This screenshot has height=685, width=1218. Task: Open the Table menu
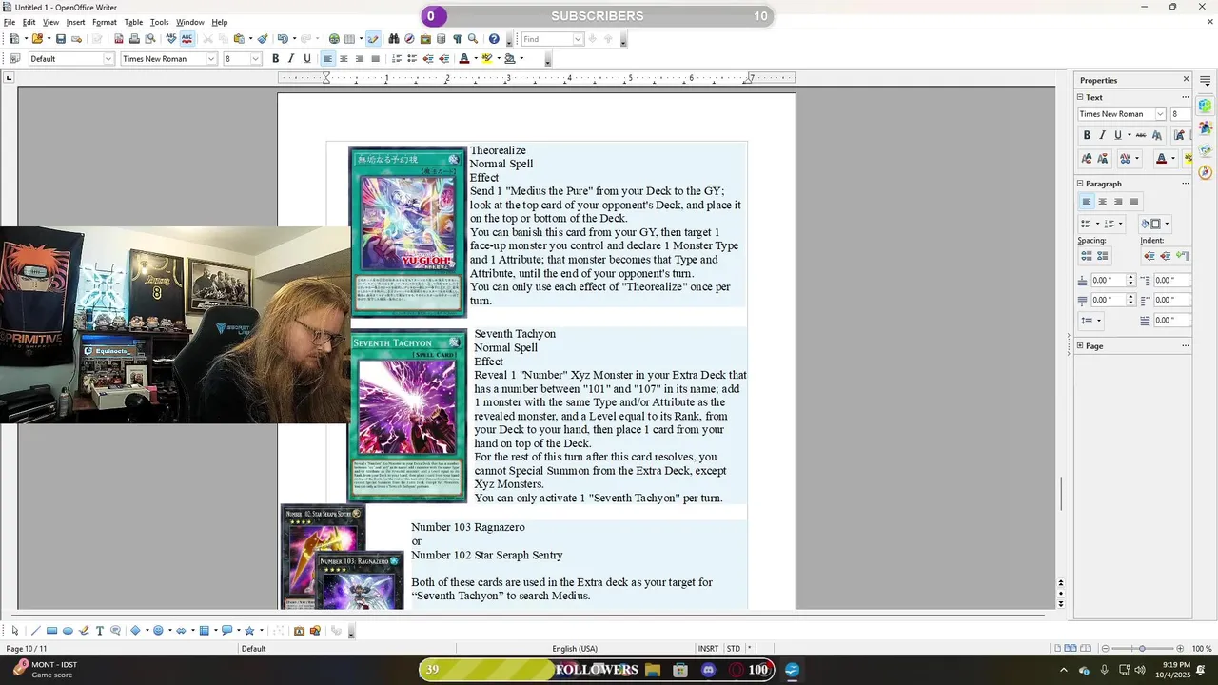[x=133, y=22]
